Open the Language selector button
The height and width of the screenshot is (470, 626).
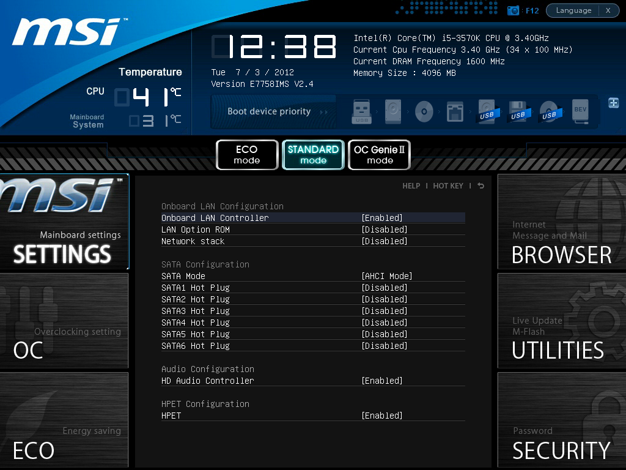point(573,10)
